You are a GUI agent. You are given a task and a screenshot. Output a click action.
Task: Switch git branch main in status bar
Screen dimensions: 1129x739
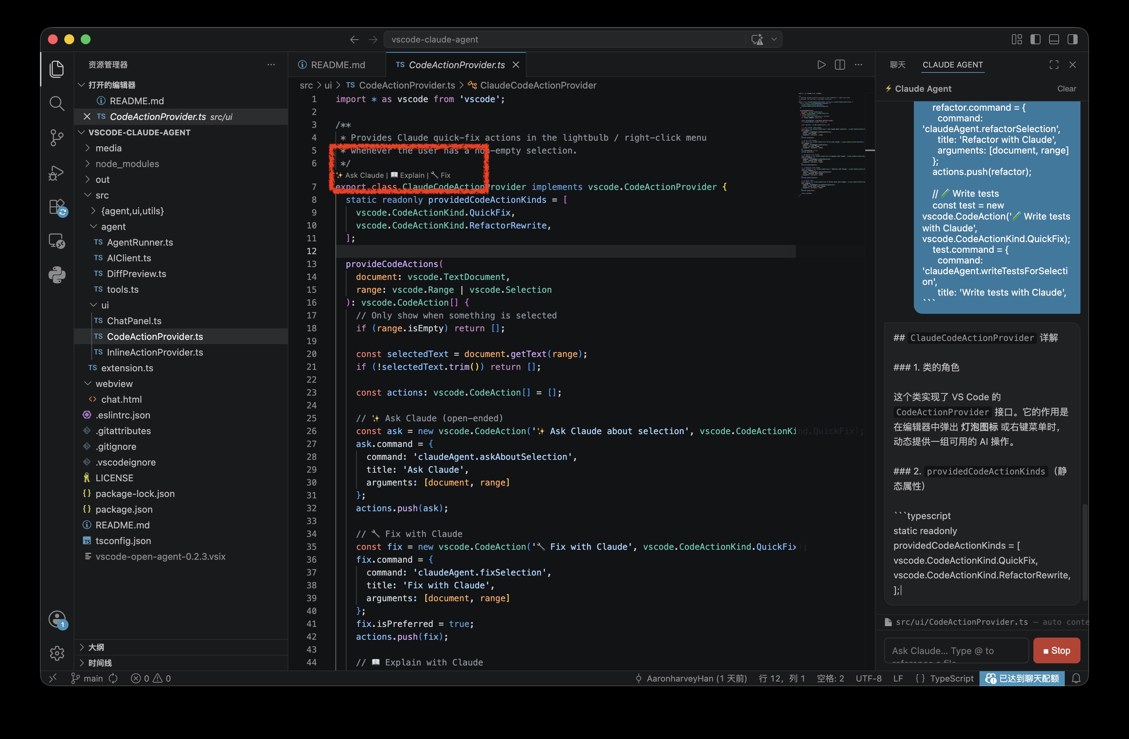click(87, 678)
